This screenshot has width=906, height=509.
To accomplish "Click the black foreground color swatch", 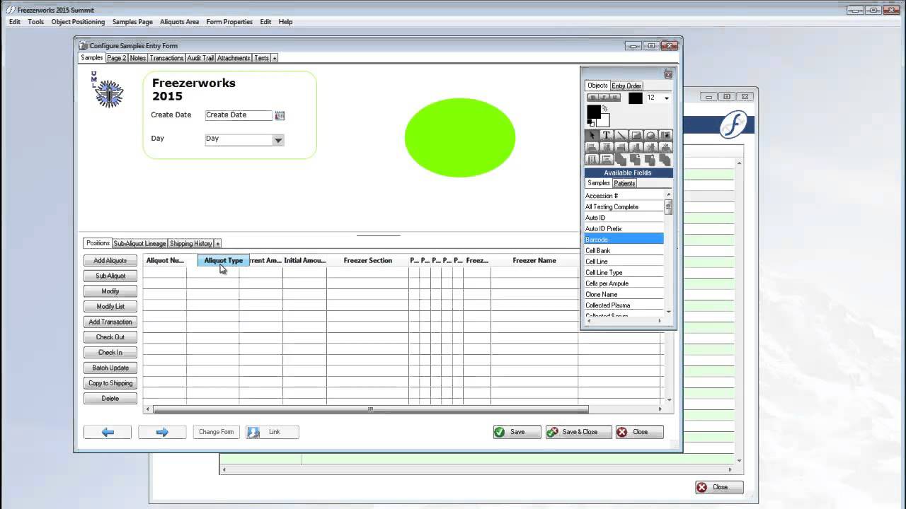I will (593, 112).
